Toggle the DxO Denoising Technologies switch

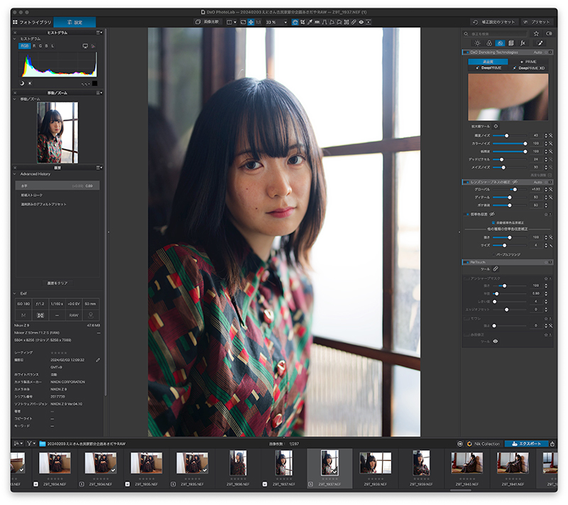[x=466, y=53]
